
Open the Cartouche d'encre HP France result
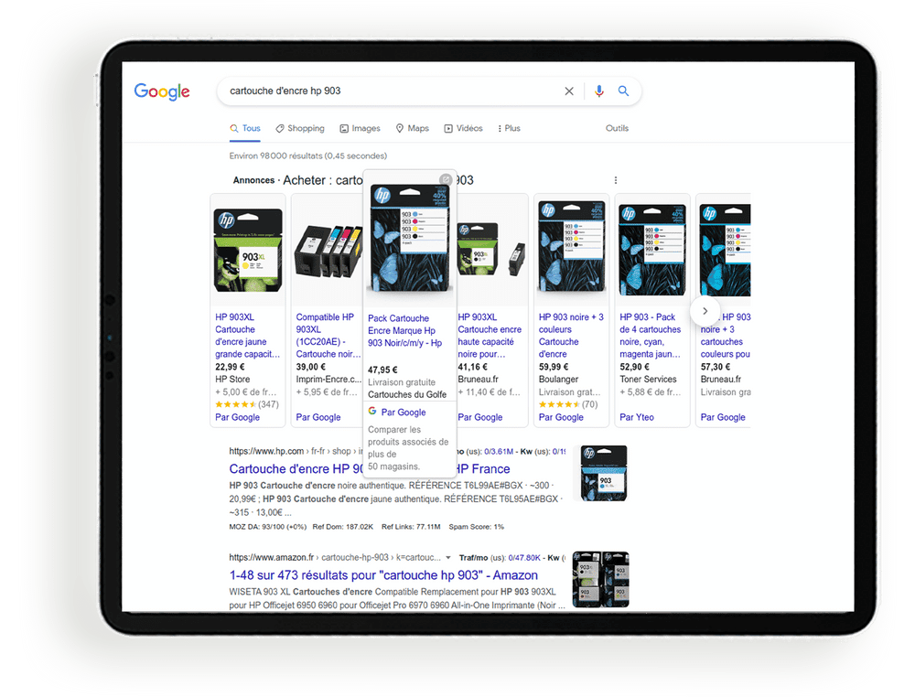pyautogui.click(x=370, y=469)
